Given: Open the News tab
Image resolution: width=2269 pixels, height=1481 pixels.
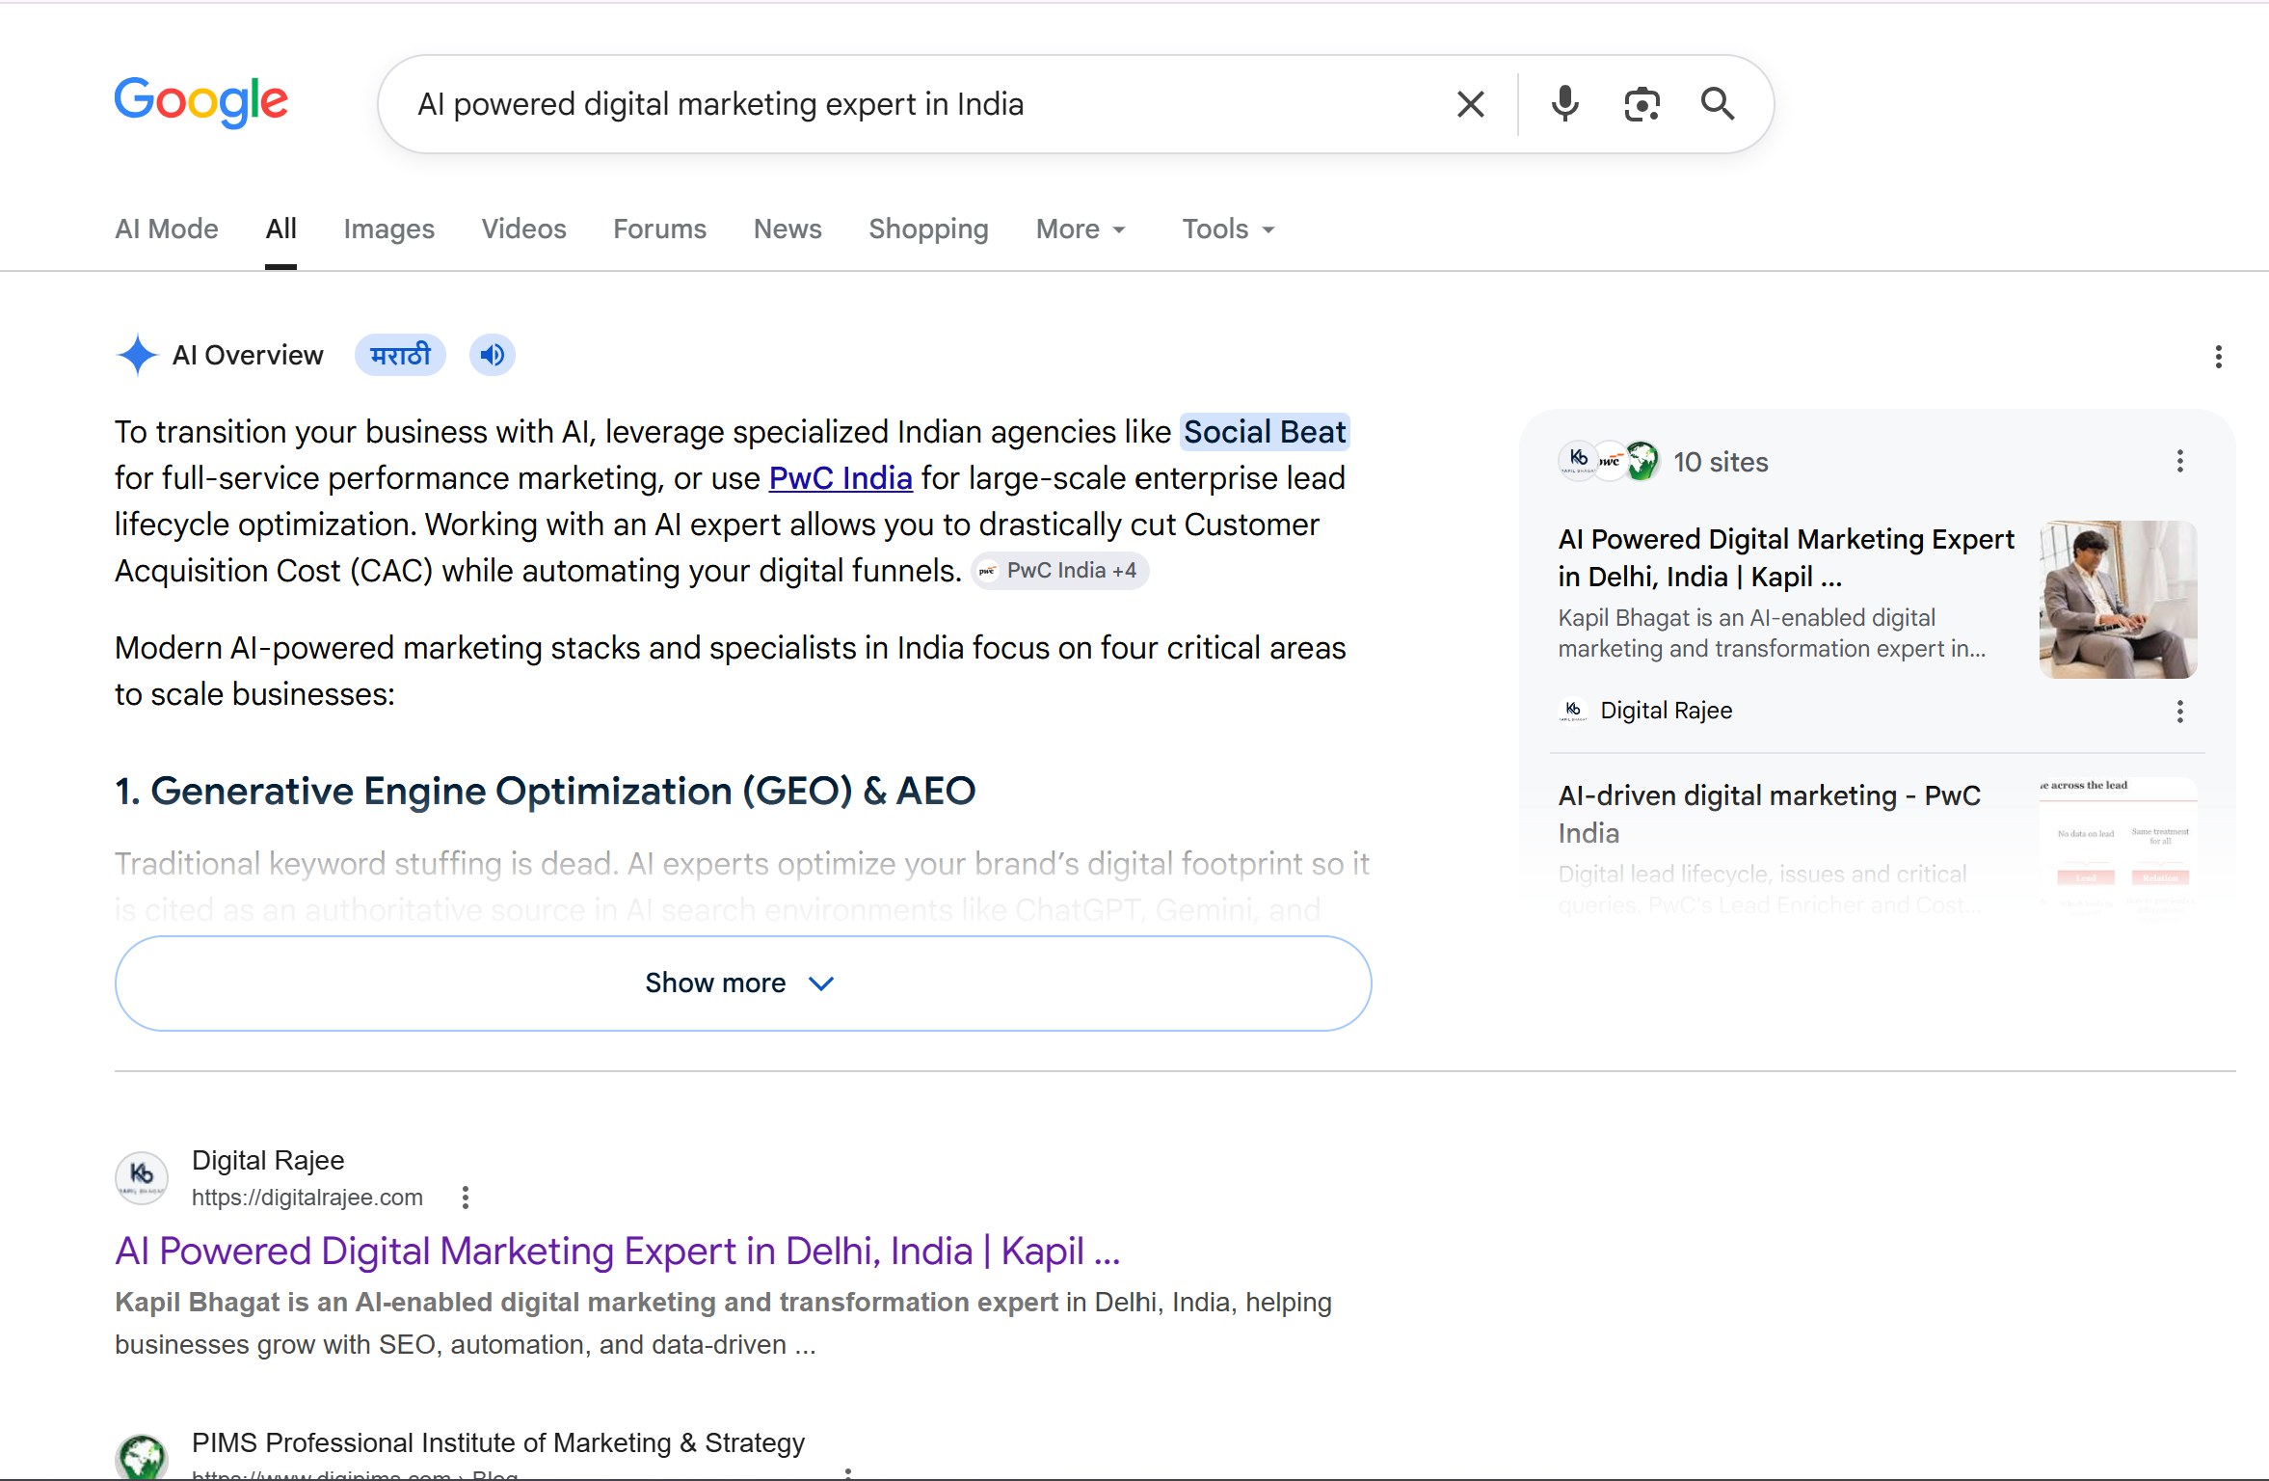Looking at the screenshot, I should 787,229.
